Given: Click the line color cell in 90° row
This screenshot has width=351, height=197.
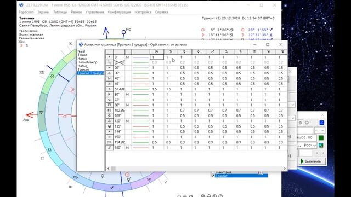Looking at the screenshot, I should 140,105.
